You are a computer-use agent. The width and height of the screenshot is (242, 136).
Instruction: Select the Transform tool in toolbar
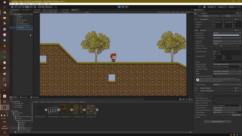click(x=31, y=7)
